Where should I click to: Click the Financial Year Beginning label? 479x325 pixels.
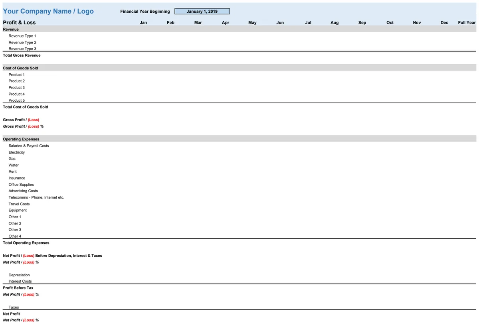tap(145, 12)
